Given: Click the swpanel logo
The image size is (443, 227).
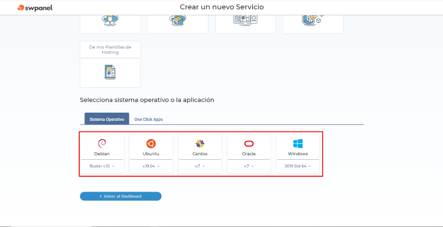Looking at the screenshot, I should pos(35,8).
